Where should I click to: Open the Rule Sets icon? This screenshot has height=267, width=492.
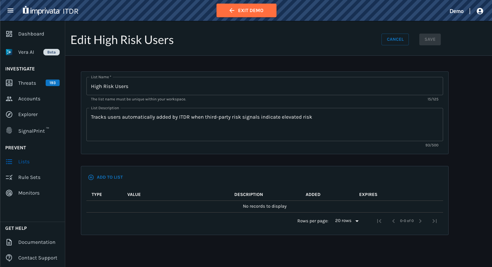pyautogui.click(x=9, y=177)
